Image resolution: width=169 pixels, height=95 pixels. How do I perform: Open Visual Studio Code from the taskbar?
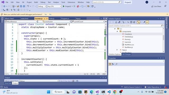(109, 92)
